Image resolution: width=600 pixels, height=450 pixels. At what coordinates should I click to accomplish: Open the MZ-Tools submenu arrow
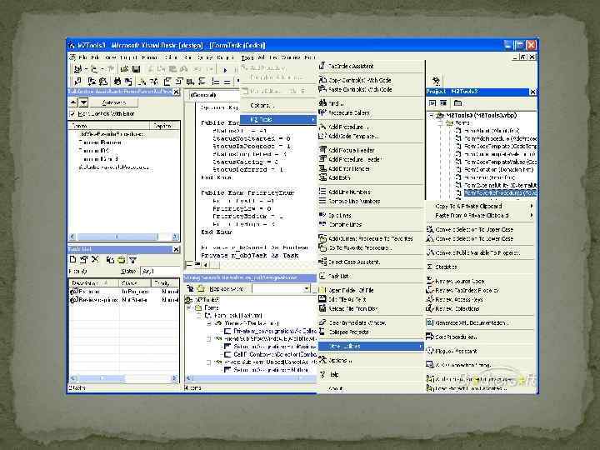tap(313, 120)
